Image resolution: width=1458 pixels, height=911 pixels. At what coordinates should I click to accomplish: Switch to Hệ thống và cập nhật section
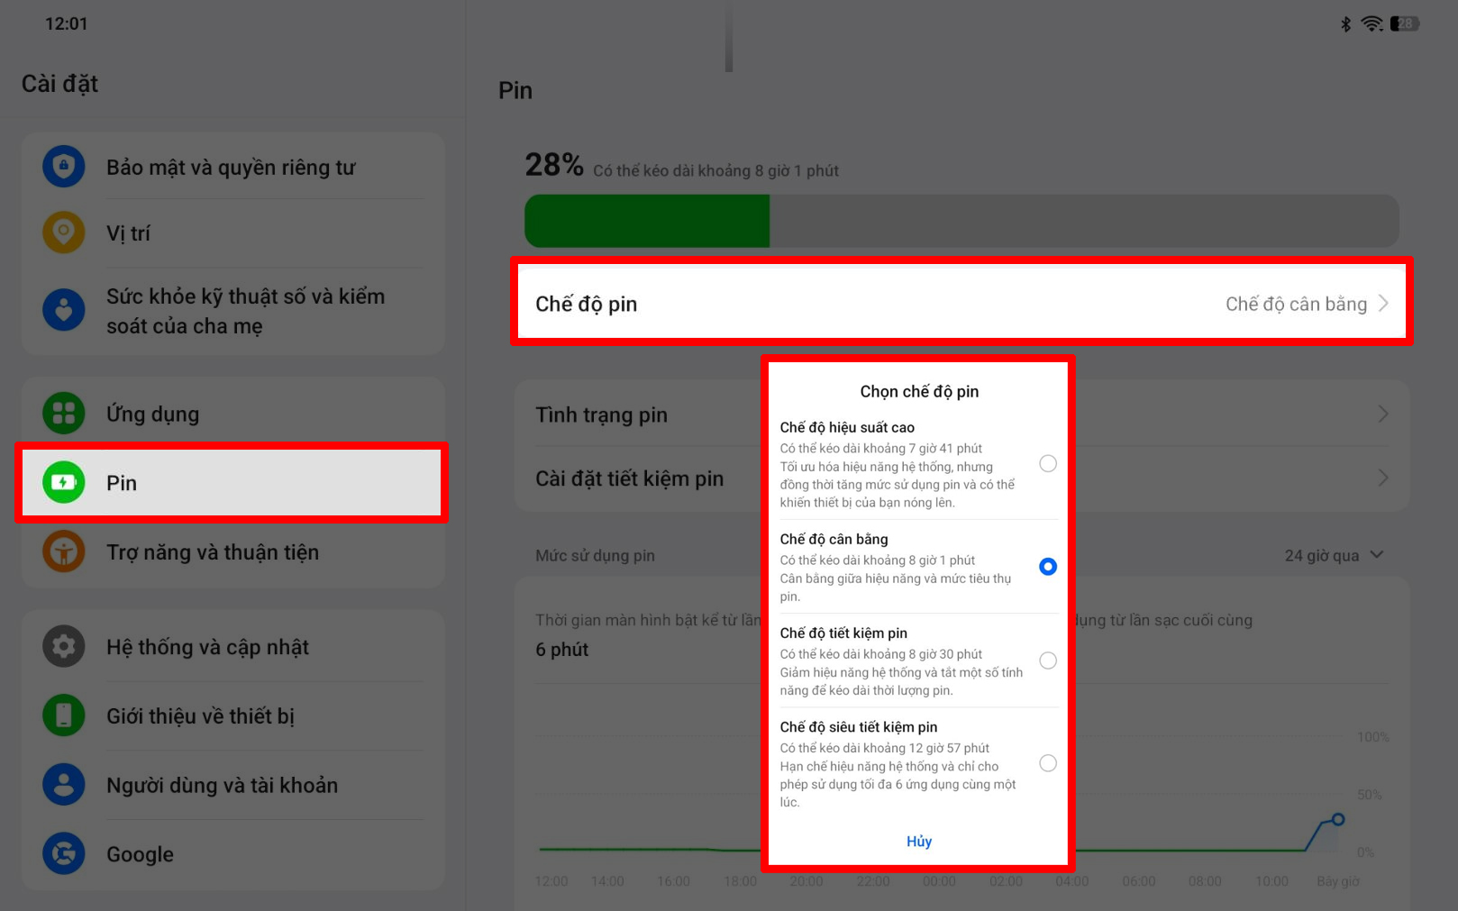pyautogui.click(x=207, y=646)
